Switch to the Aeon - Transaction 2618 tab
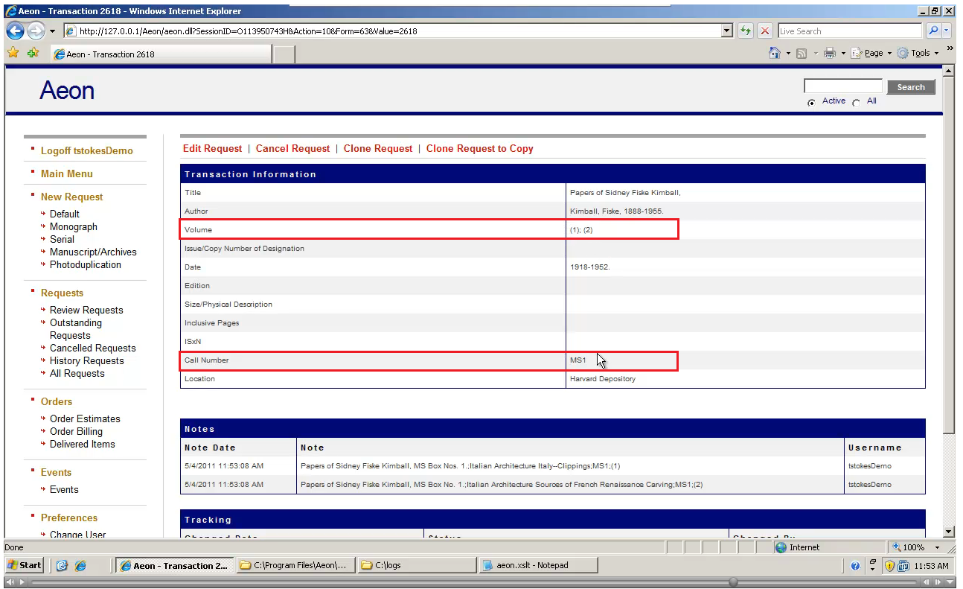The image size is (963, 589). (x=160, y=54)
